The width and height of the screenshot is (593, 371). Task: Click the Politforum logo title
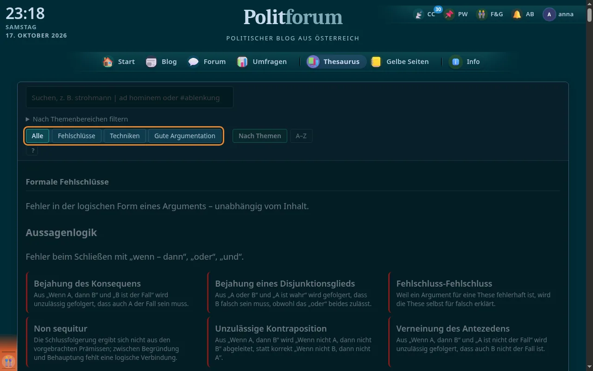point(293,17)
